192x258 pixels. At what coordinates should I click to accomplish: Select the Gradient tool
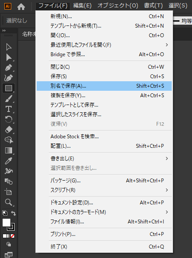click(x=9, y=150)
